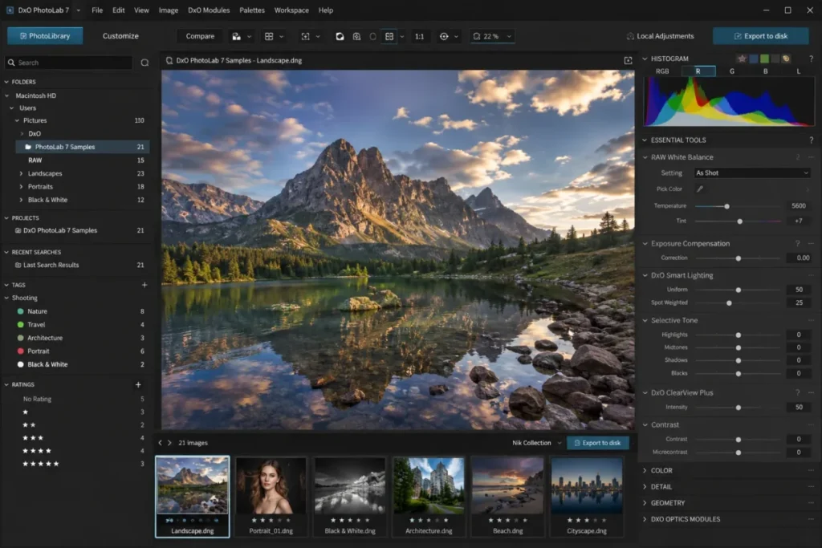Select the Portrait_01.dng thumbnail
This screenshot has width=822, height=548.
tap(271, 496)
